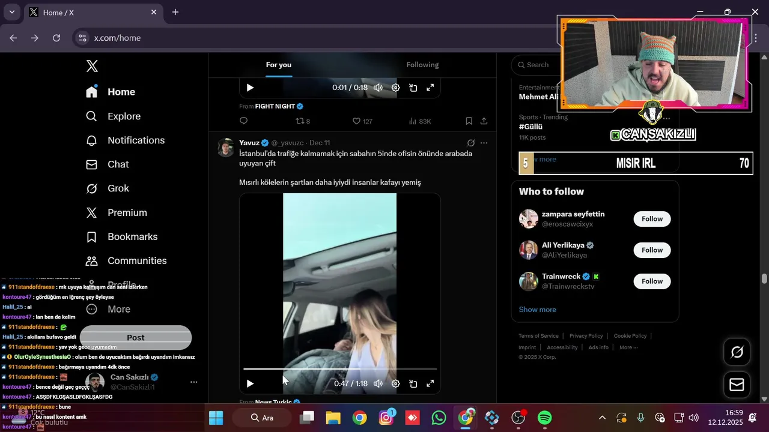Click the Yavuz display name
The width and height of the screenshot is (769, 432).
click(249, 143)
